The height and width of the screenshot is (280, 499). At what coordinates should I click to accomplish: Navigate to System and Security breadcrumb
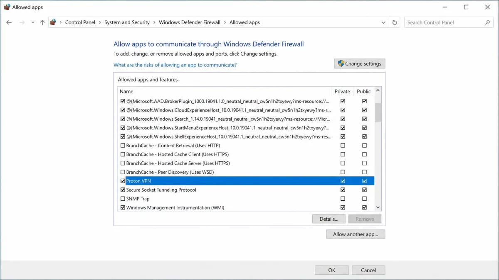click(127, 22)
